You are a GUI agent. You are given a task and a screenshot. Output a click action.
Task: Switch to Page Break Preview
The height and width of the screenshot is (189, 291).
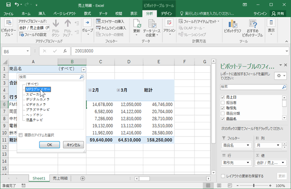click(230, 185)
